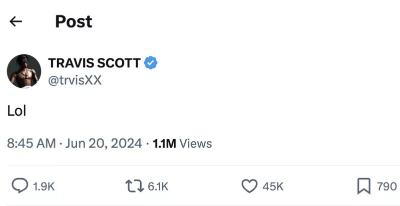Click the blue verified badge
Screen dimensions: 400x206
[151, 63]
